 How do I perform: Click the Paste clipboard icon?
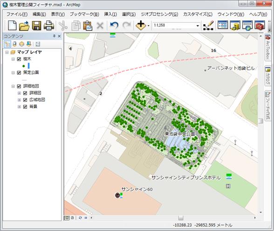click(88, 26)
